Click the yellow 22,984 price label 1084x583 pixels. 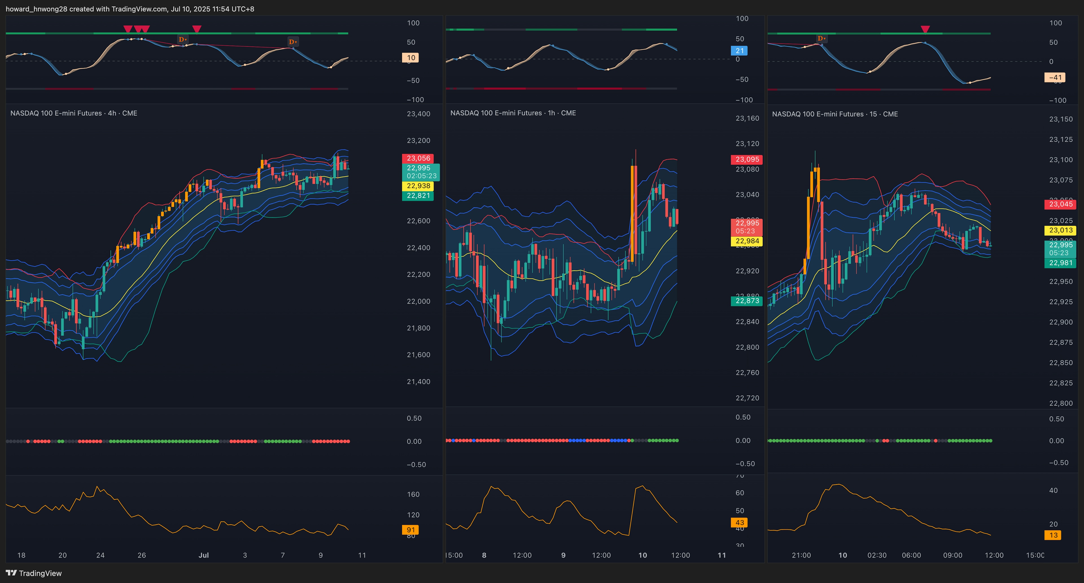[747, 241]
